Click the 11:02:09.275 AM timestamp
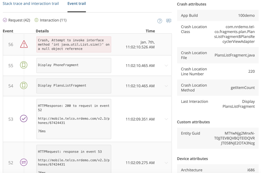261x173 pixels. pos(140,163)
